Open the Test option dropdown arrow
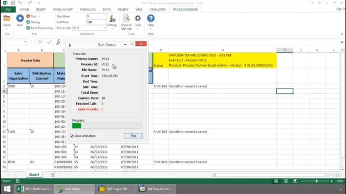The height and width of the screenshot is (194, 346). point(39,16)
